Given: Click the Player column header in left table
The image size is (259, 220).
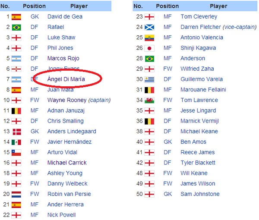Looking at the screenshot, I should (x=79, y=6).
